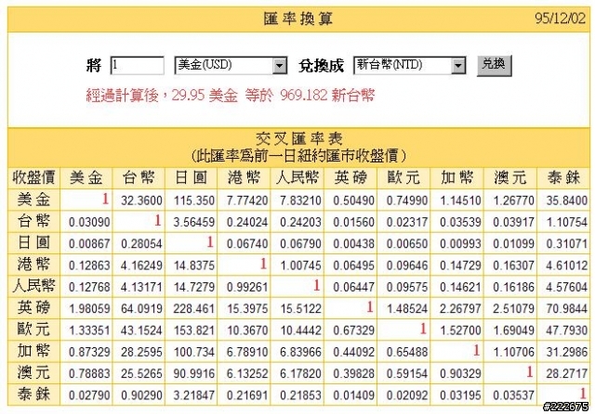The width and height of the screenshot is (595, 414).
Task: Click value 0.50490 in 美金 row
Action: [x=353, y=201]
